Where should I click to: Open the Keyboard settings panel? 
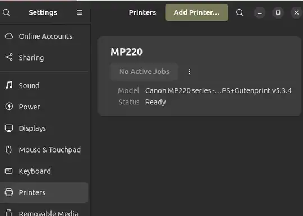click(x=44, y=171)
